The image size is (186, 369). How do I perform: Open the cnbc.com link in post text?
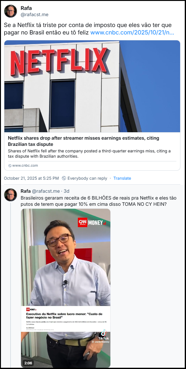(132, 33)
